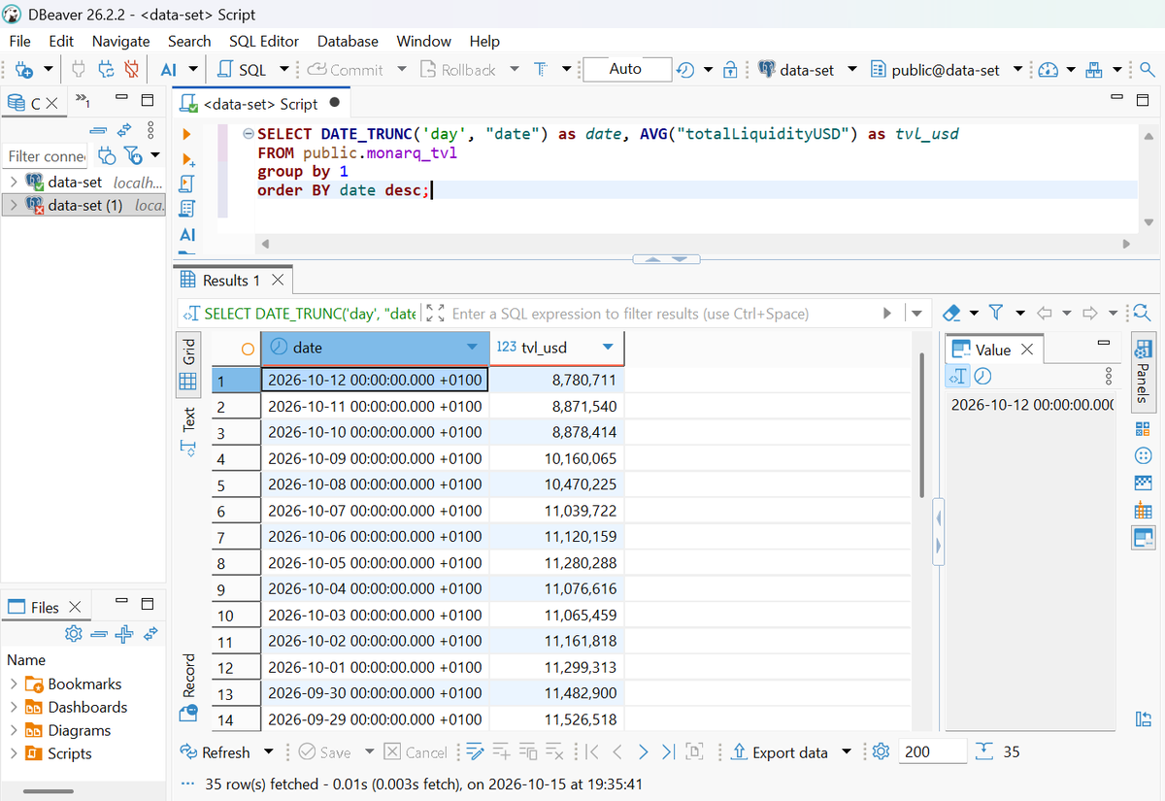Expand the Bookmarks folder in Files
1165x801 pixels.
[x=14, y=684]
